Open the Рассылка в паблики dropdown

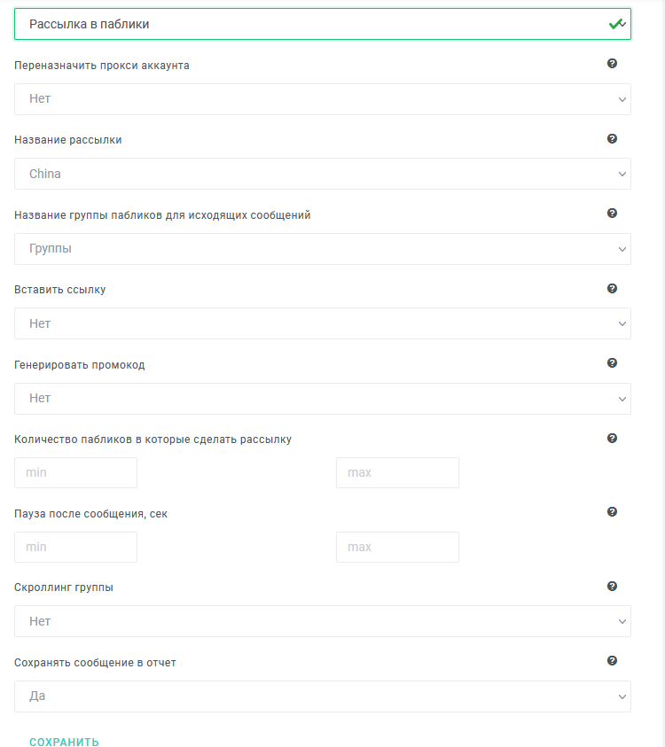(x=323, y=24)
